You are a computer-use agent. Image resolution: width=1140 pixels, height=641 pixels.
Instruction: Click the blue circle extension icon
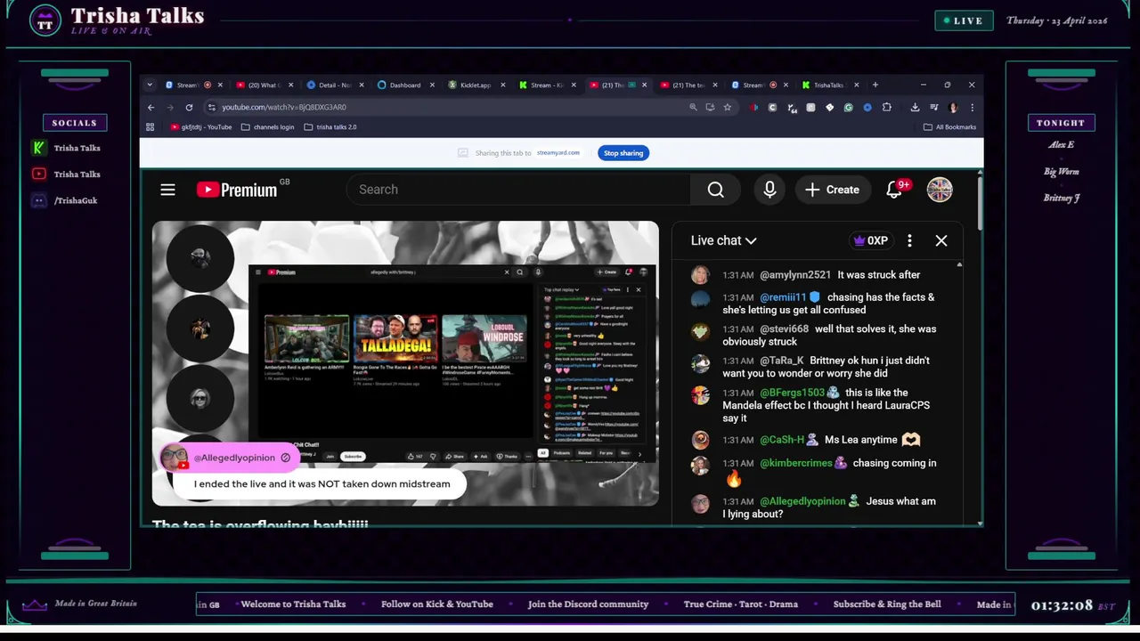click(867, 107)
